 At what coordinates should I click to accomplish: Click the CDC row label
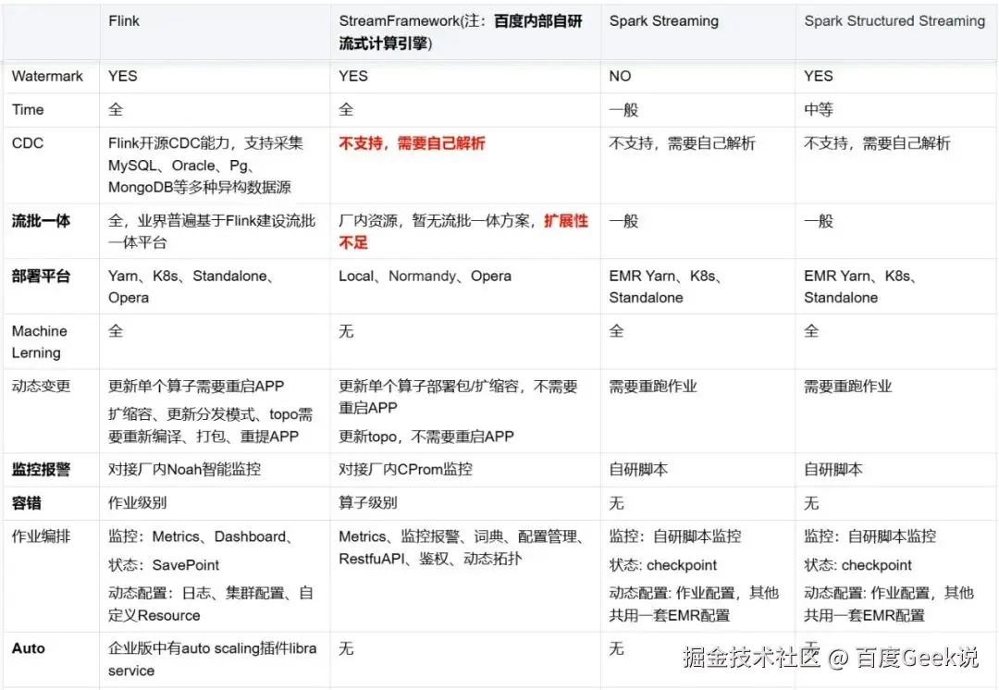26,142
